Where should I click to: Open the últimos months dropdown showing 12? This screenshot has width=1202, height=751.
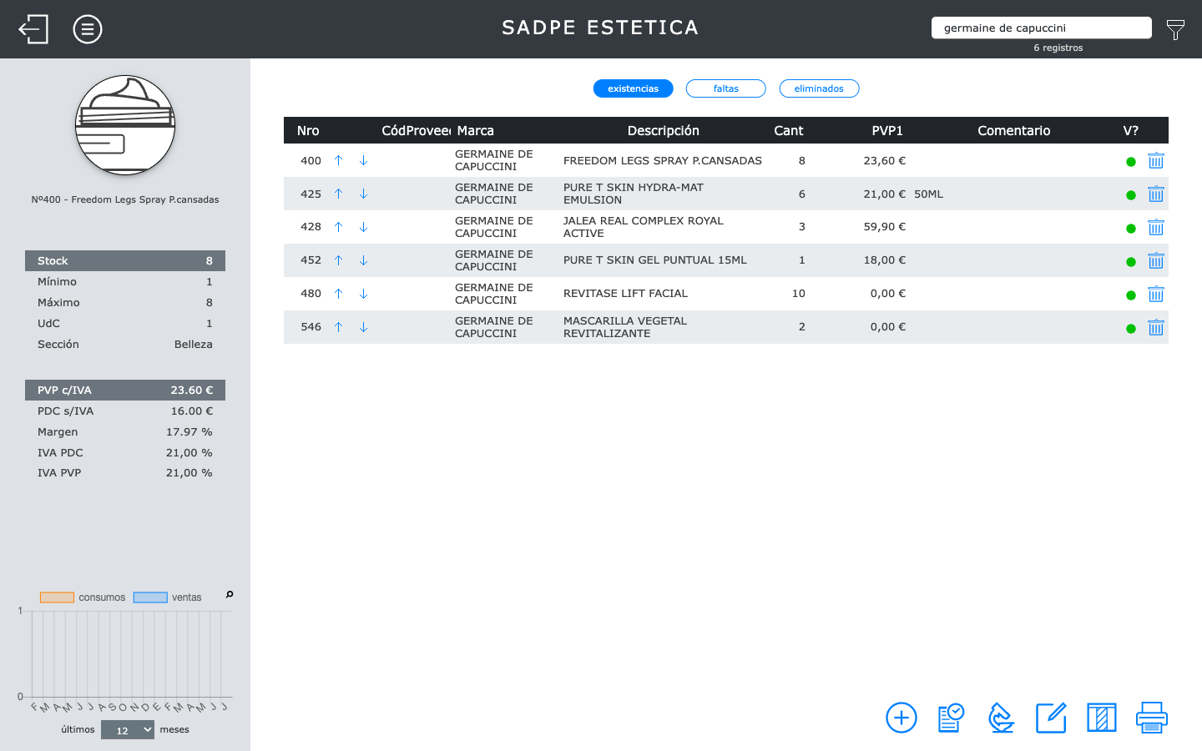128,730
